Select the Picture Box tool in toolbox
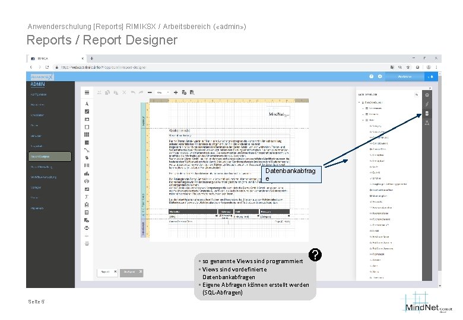463x320 pixels. (x=87, y=119)
